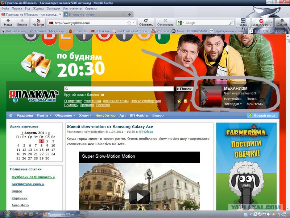
Task: Open the ЯПлакалъ bookmark in bookmarks toolbar
Action: tap(100, 31)
